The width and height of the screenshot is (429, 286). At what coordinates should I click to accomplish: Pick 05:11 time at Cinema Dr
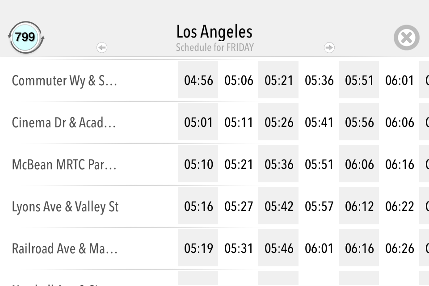(239, 122)
